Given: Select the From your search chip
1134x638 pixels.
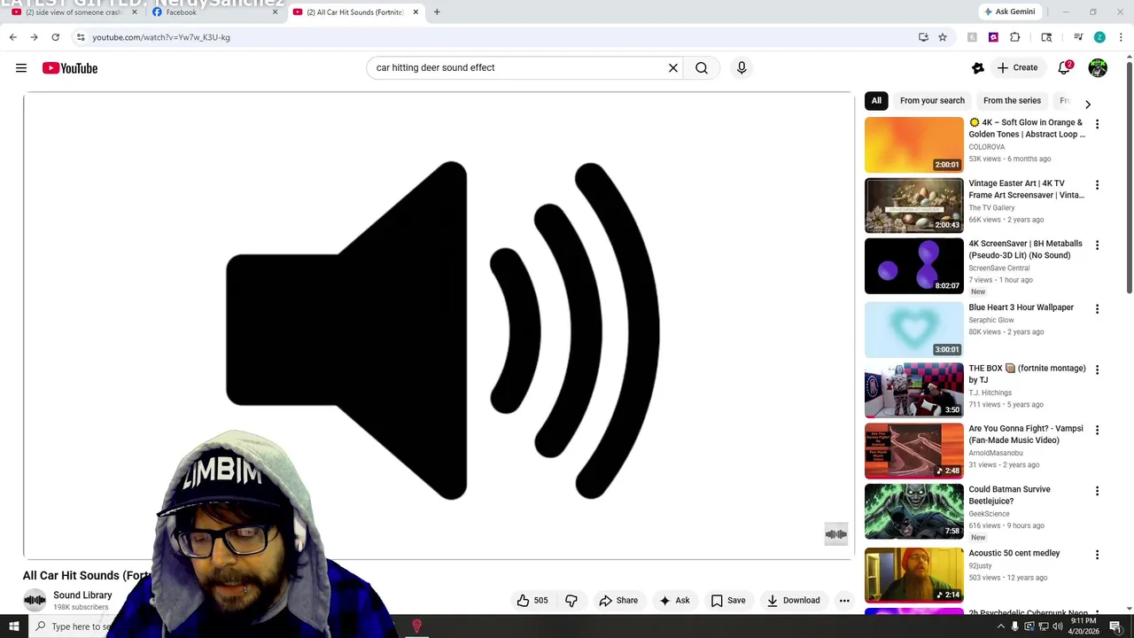Looking at the screenshot, I should [932, 100].
